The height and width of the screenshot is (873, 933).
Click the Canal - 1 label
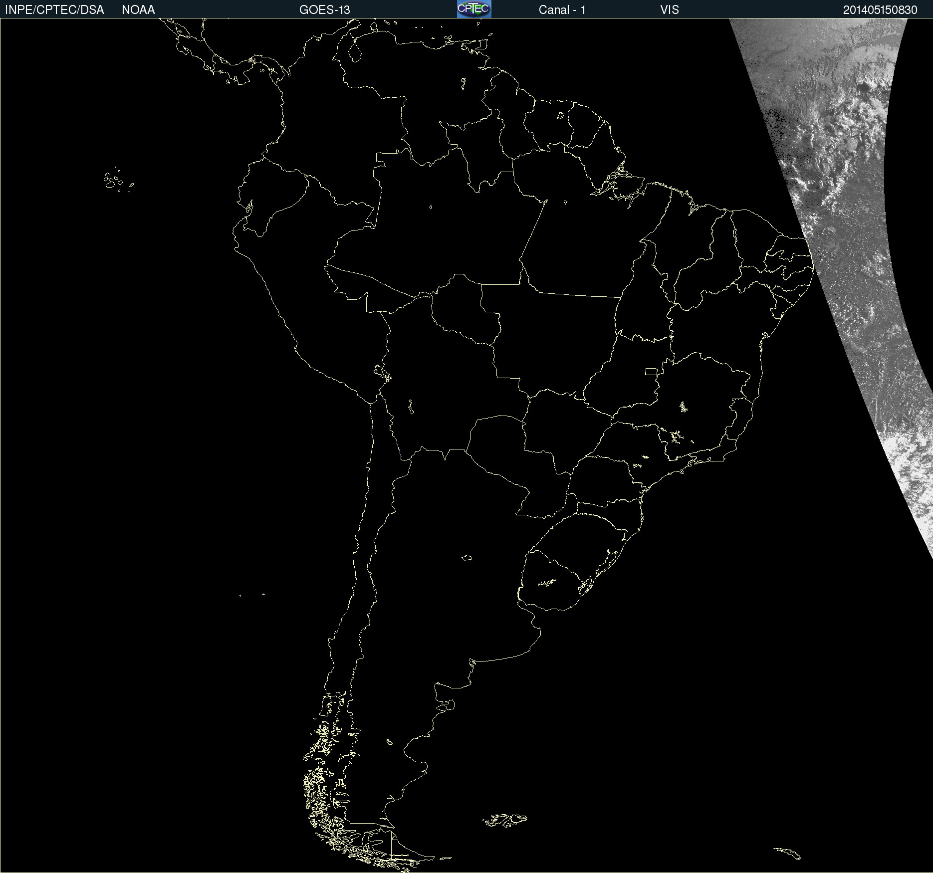[x=562, y=10]
